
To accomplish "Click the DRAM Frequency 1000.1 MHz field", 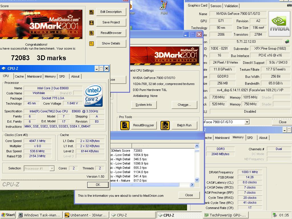I will point(250,172).
